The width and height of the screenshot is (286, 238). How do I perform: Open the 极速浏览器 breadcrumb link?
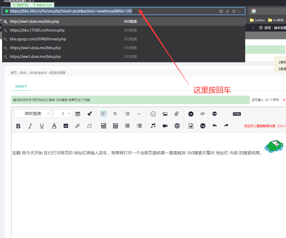click(57, 73)
